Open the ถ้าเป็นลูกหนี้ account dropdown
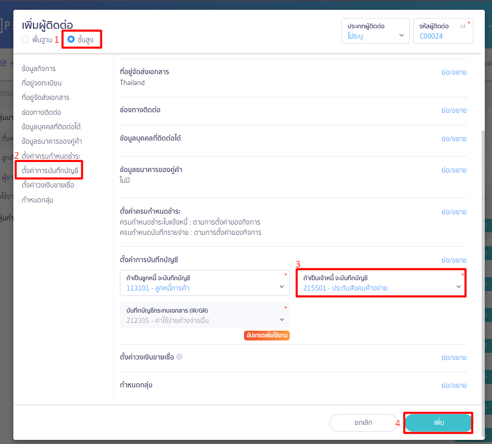The image size is (492, 444). pos(204,283)
